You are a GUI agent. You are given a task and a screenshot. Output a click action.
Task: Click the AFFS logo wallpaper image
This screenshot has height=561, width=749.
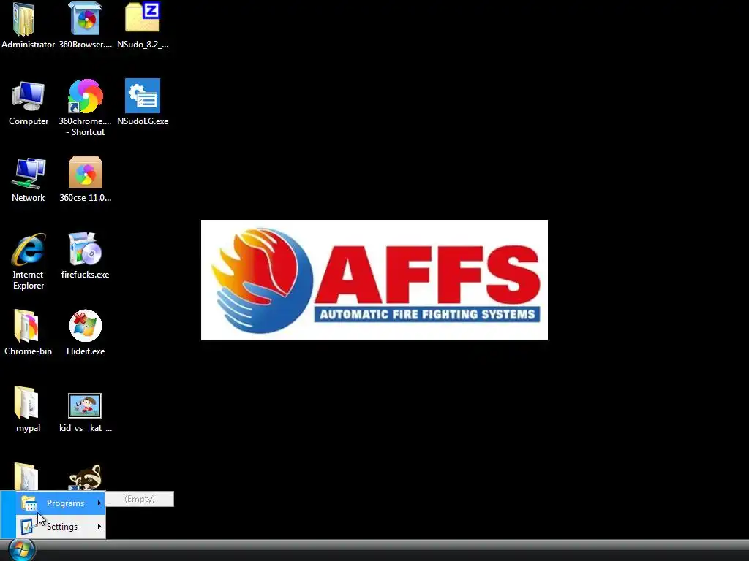pyautogui.click(x=374, y=280)
